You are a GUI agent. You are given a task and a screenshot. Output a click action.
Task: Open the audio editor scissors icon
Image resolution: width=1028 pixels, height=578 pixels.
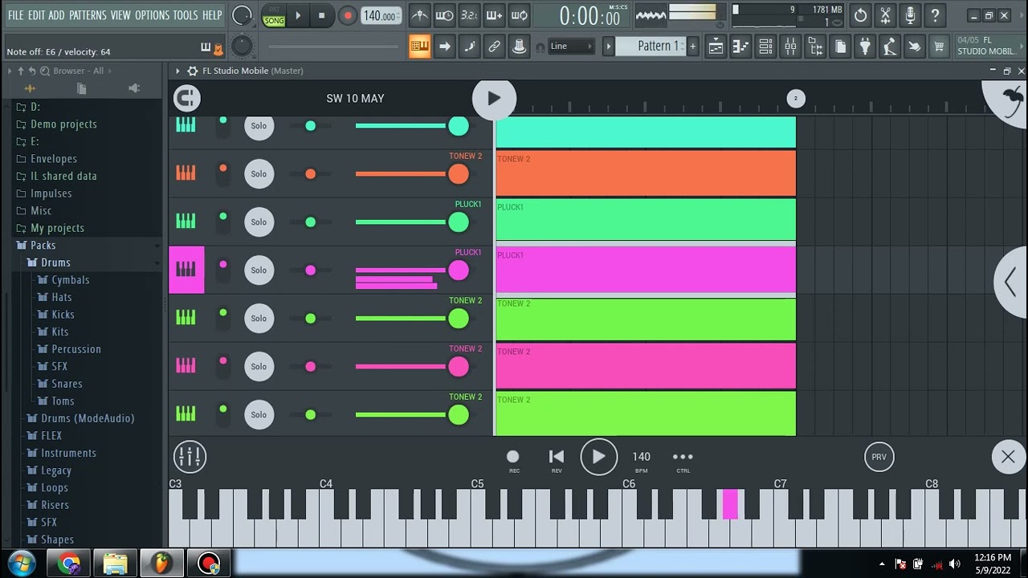885,15
